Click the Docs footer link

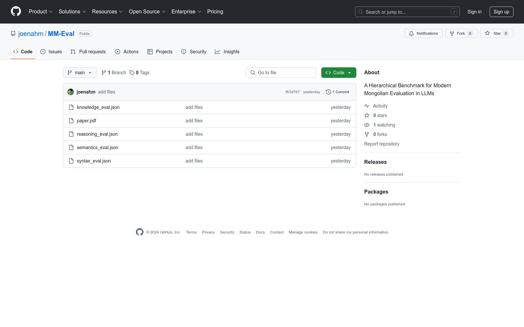(260, 232)
